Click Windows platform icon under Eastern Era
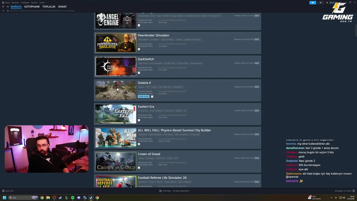 139,120
